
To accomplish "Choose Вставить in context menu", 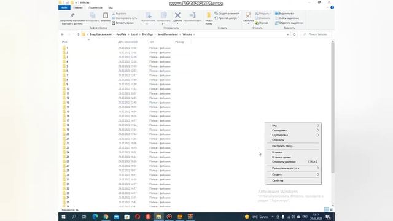I will (294, 152).
